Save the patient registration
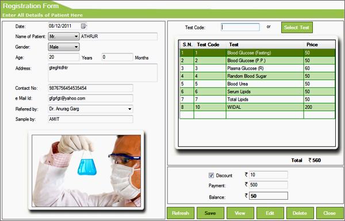 (x=210, y=213)
